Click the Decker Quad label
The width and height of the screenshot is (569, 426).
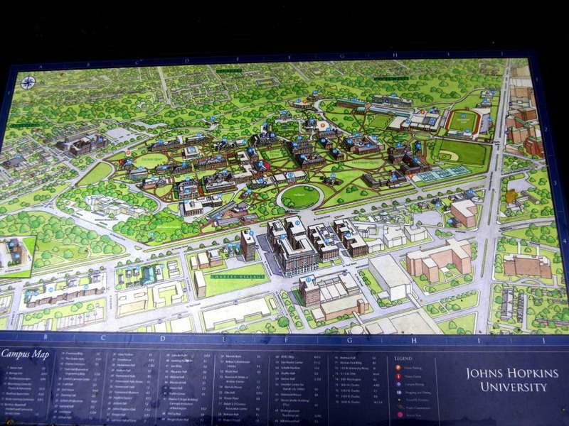[x=152, y=159]
